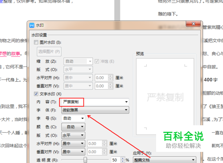This screenshot has height=163, width=223.
Task: Open the 字号 dropdown set to 自动
Action: [73, 118]
